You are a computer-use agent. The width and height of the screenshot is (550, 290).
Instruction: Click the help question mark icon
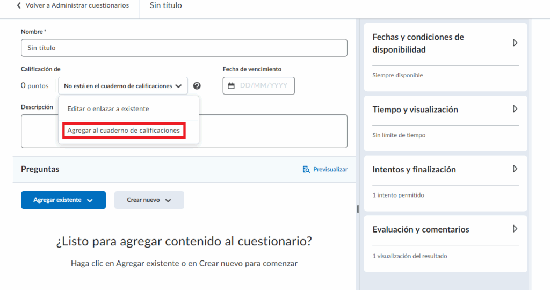pyautogui.click(x=197, y=86)
